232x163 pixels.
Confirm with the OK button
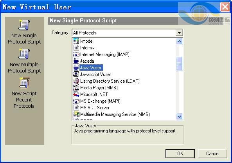[180, 154]
